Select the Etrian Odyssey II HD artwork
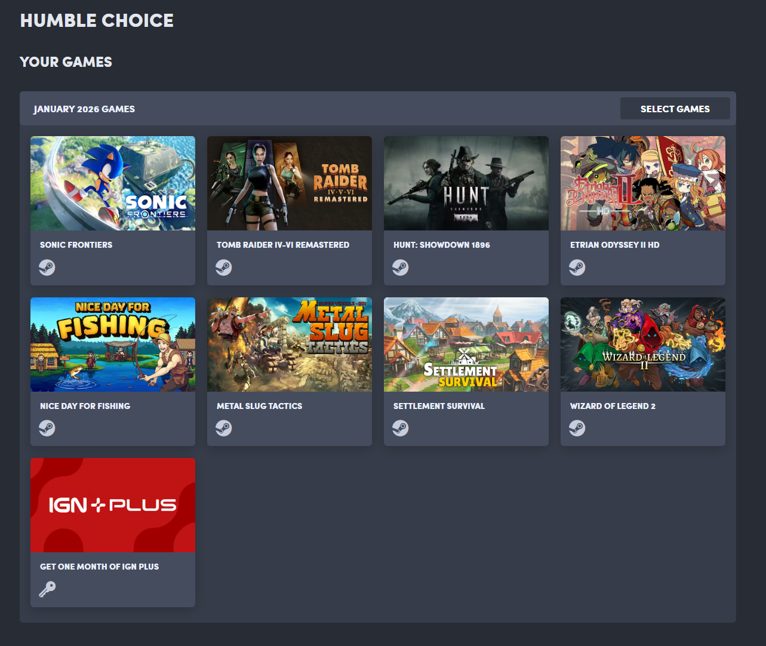The image size is (766, 646). 643,183
